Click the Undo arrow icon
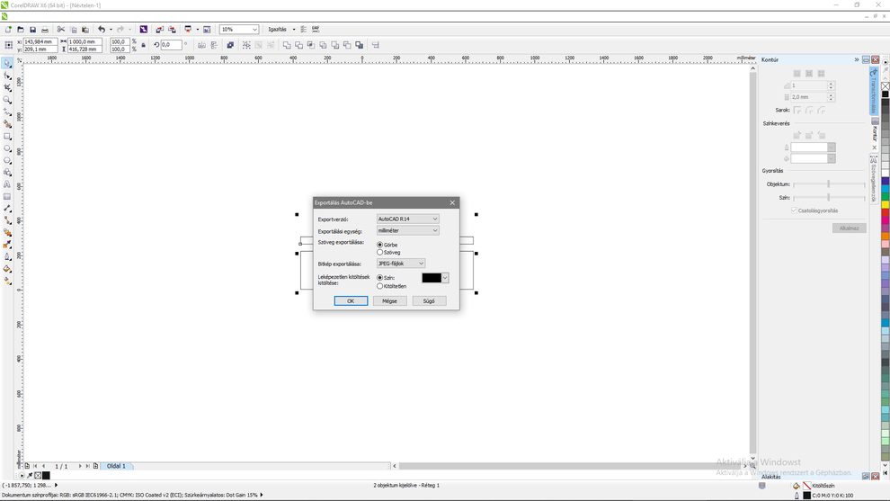Image resolution: width=890 pixels, height=501 pixels. tap(101, 30)
